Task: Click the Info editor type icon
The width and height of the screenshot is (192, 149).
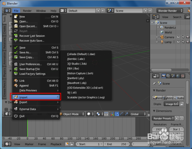Action: tap(7, 11)
